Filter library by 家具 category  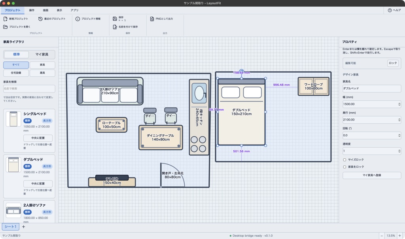point(42,65)
